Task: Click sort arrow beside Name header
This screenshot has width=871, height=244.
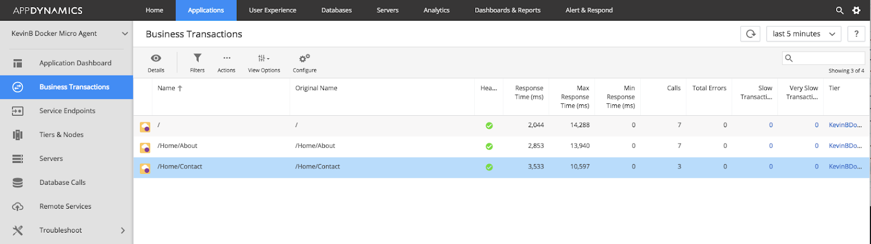Action: point(180,88)
